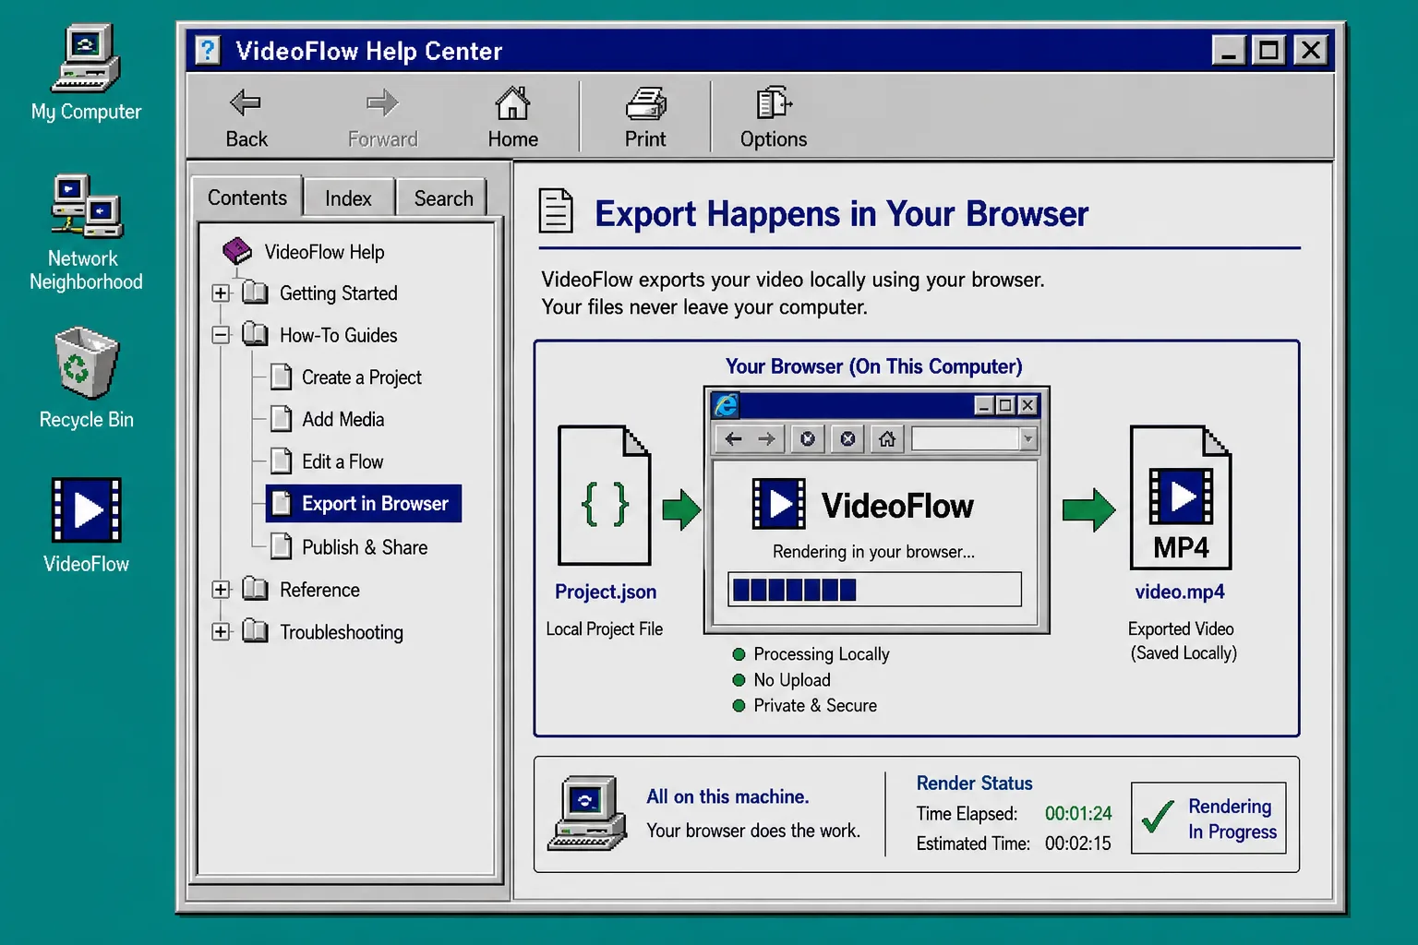
Task: Expand the Reference node
Action: pos(221,590)
